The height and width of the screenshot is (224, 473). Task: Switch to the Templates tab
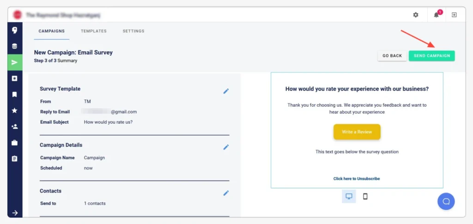93,31
